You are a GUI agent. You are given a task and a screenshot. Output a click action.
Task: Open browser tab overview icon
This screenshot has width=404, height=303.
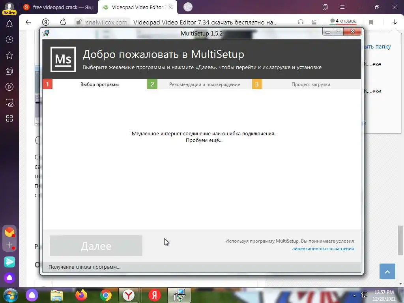tap(325, 7)
